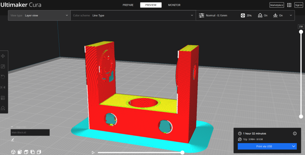Switch to 3D perspective view cube
Screen dimensions: 305x155
[x=13, y=152]
